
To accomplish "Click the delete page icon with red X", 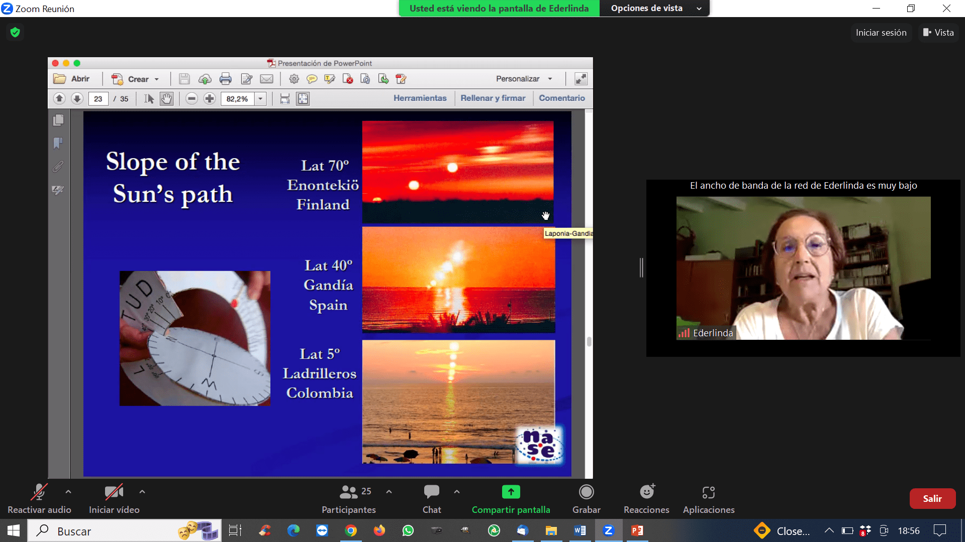I will pyautogui.click(x=347, y=79).
